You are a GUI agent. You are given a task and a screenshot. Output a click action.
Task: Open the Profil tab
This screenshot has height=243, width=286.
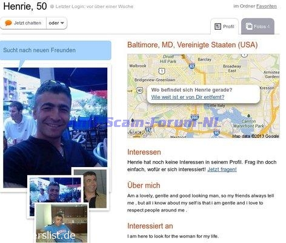click(x=225, y=27)
